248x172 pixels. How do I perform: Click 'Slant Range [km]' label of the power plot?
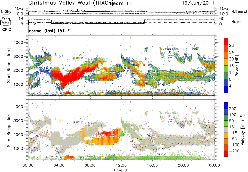9,66
